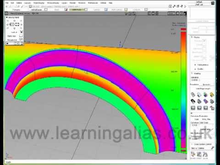Open the ObjectDisplay menu

coord(39,3)
